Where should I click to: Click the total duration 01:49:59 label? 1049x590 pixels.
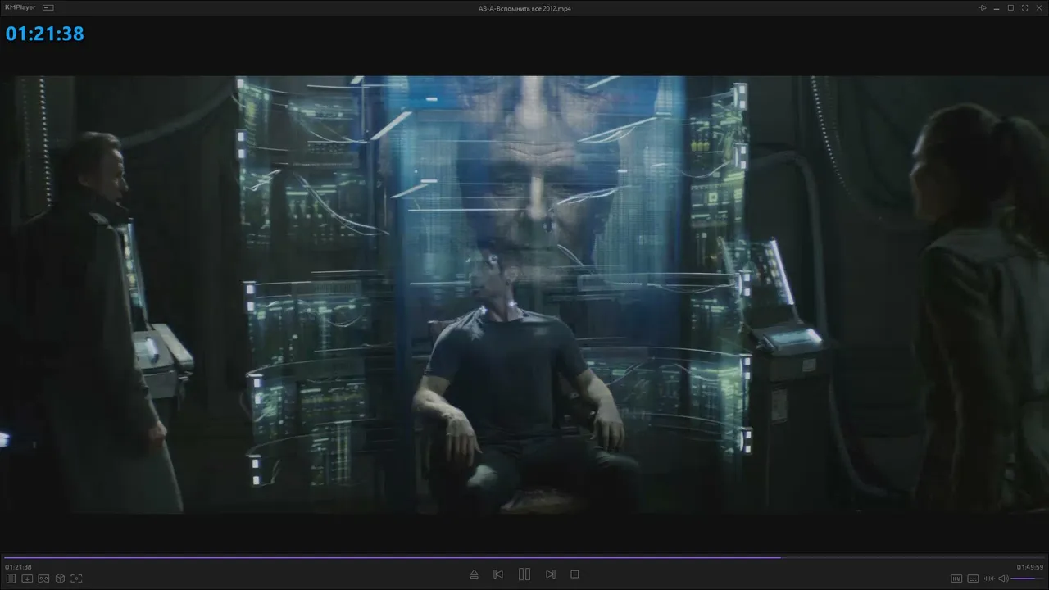tap(1030, 567)
